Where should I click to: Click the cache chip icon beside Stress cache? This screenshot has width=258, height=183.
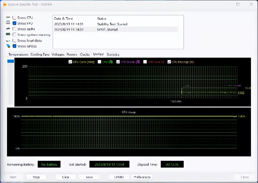click(x=8, y=29)
